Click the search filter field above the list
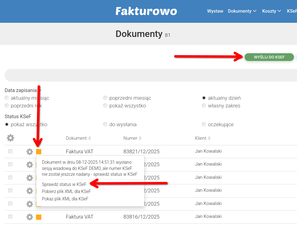The height and width of the screenshot is (225, 297). [148, 75]
